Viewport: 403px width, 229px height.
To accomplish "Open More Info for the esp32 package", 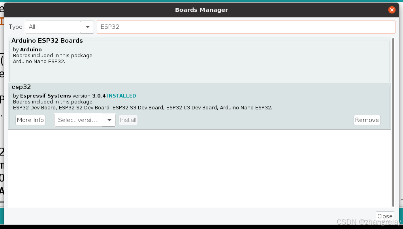I will click(x=30, y=120).
